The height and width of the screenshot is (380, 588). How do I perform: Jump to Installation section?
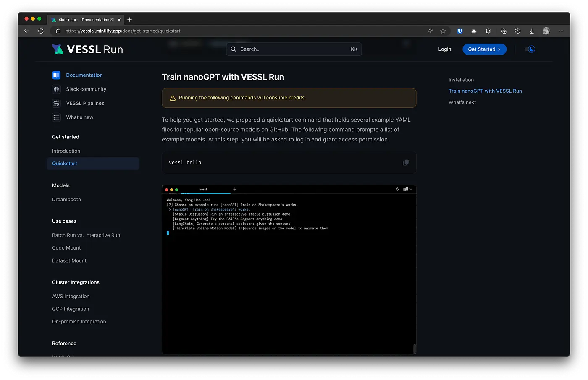click(x=461, y=80)
